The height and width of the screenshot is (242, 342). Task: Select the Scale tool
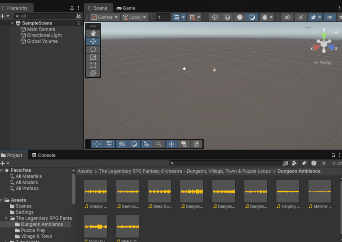[x=93, y=57]
